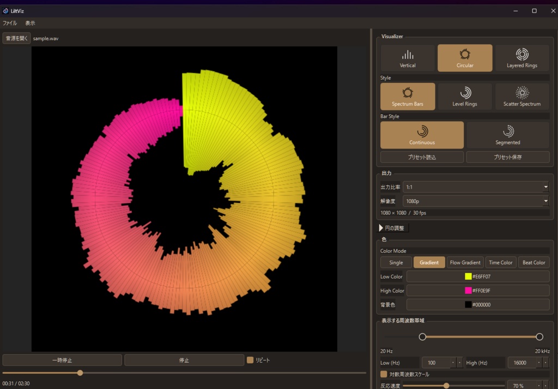The height and width of the screenshot is (389, 558).
Task: Click the プリセット保存 button
Action: click(x=508, y=157)
